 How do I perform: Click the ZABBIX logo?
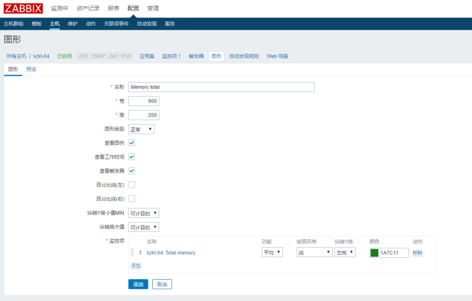23,8
